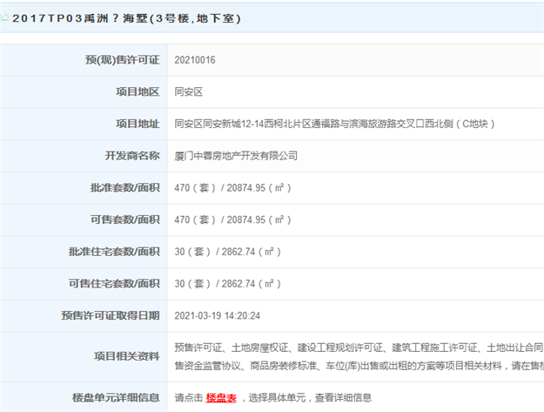Select the title 2017TP03禹洲？海墅(3号楼,地下室)
Screen dimensions: 544x412
click(126, 18)
